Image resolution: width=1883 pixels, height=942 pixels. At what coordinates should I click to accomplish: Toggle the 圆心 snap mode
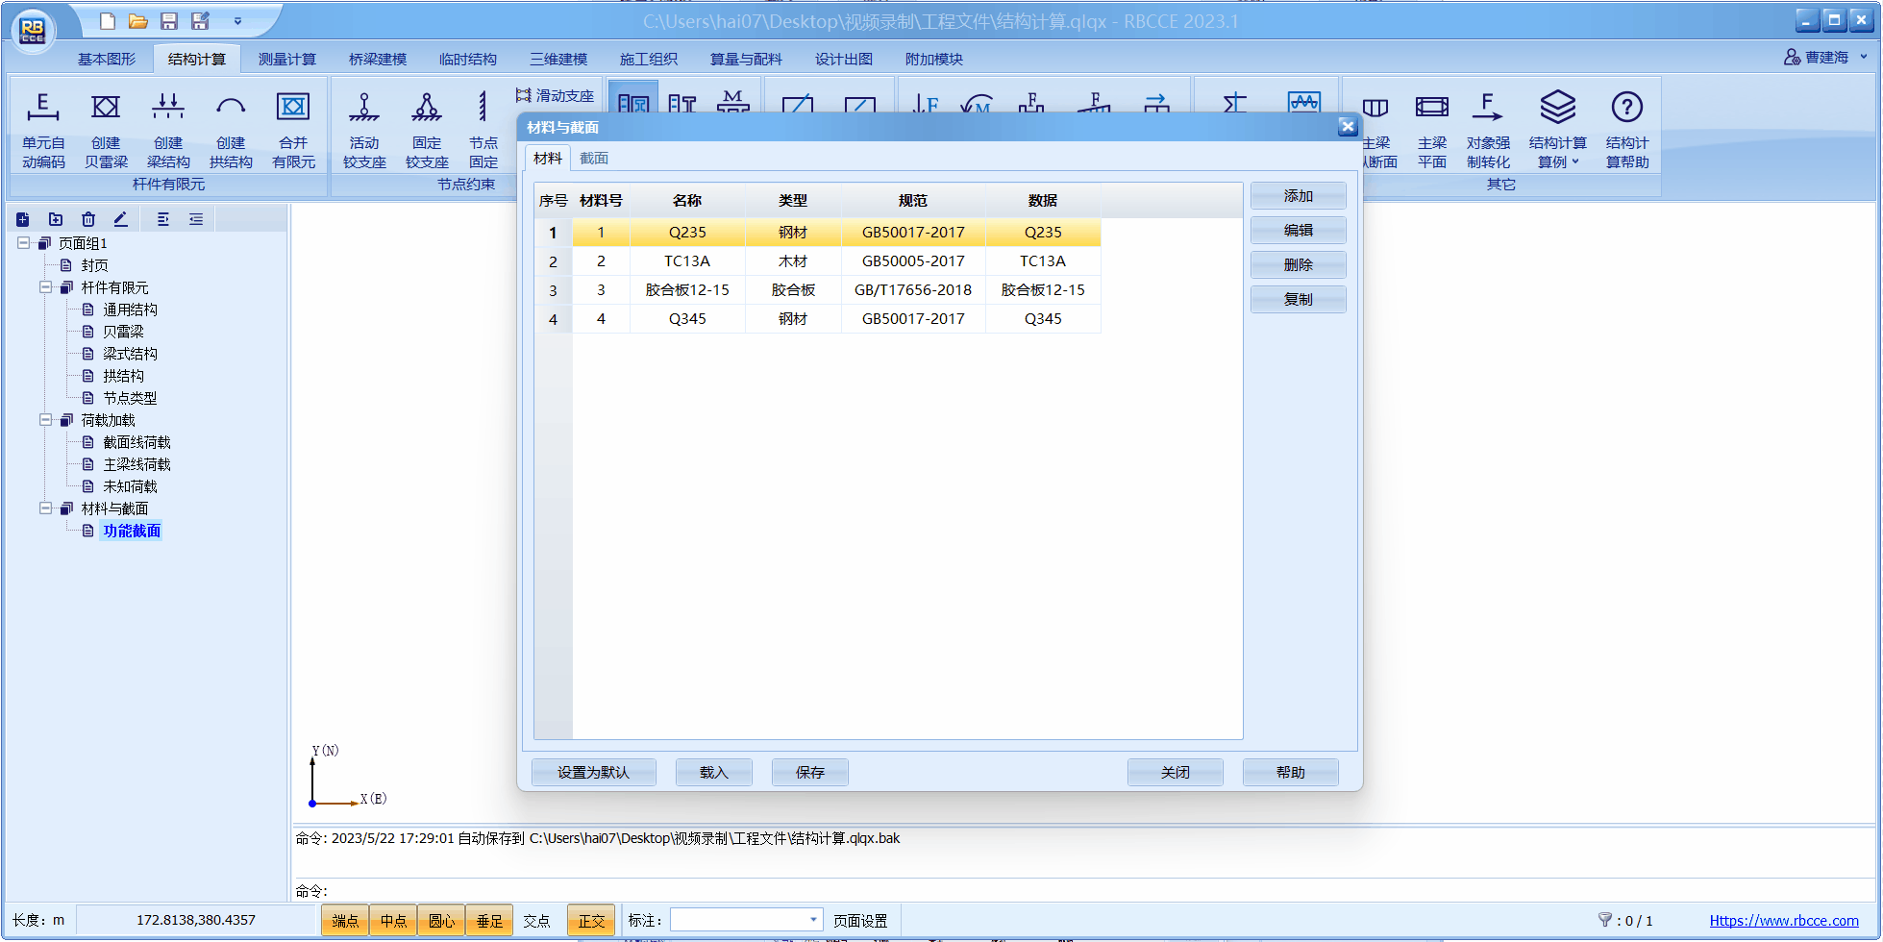(x=441, y=921)
